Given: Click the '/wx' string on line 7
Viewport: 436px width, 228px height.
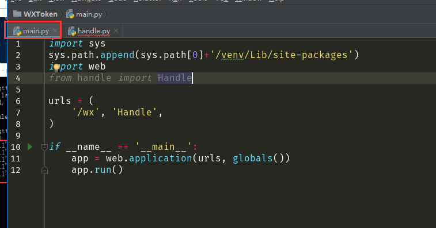Looking at the screenshot, I should click(86, 113).
